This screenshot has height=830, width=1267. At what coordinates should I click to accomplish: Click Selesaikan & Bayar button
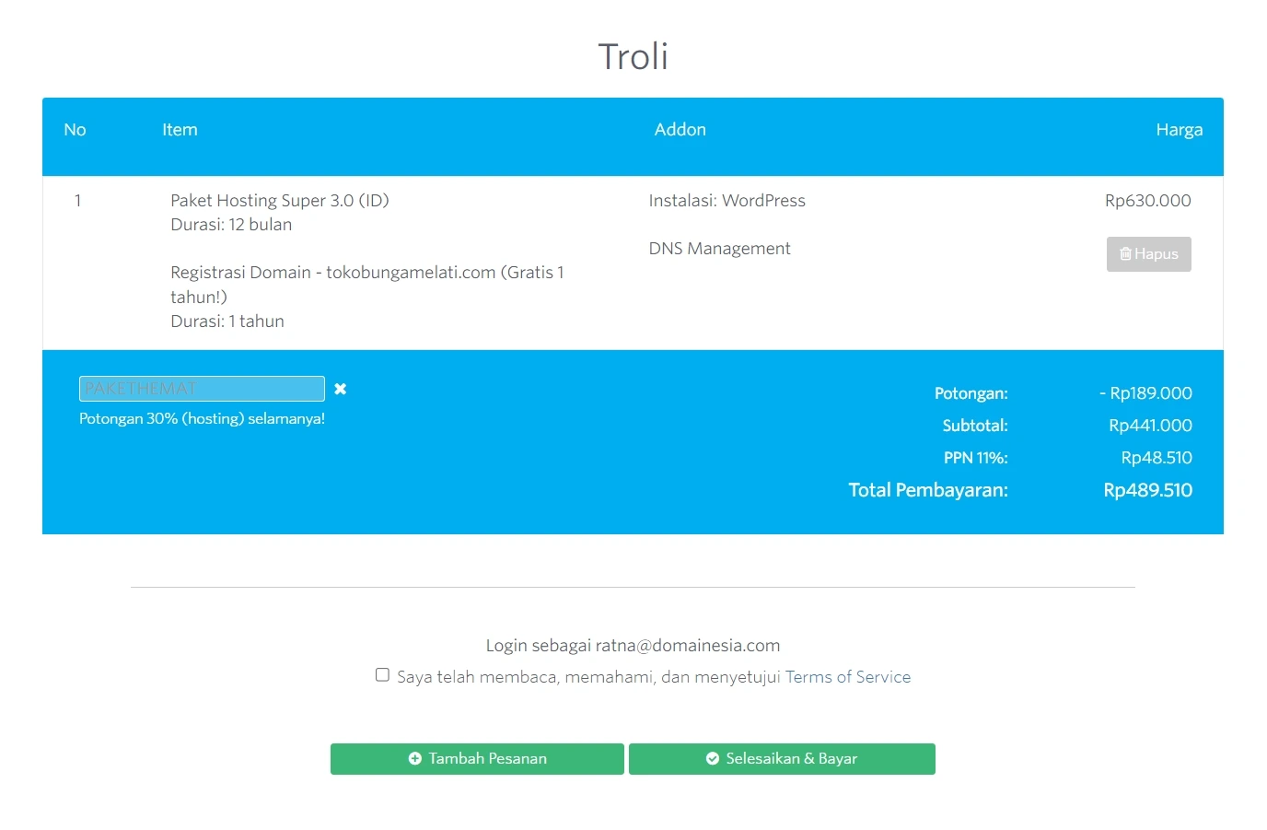point(782,759)
